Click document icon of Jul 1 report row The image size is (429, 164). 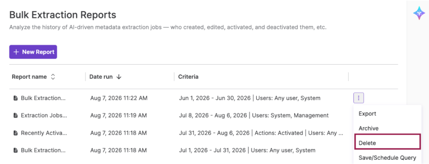(x=15, y=150)
